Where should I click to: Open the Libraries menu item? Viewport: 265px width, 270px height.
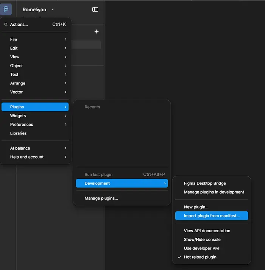click(19, 133)
